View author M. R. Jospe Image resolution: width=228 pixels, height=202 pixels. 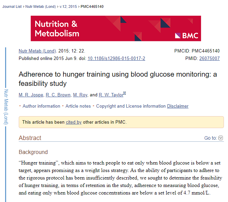[x=31, y=95]
